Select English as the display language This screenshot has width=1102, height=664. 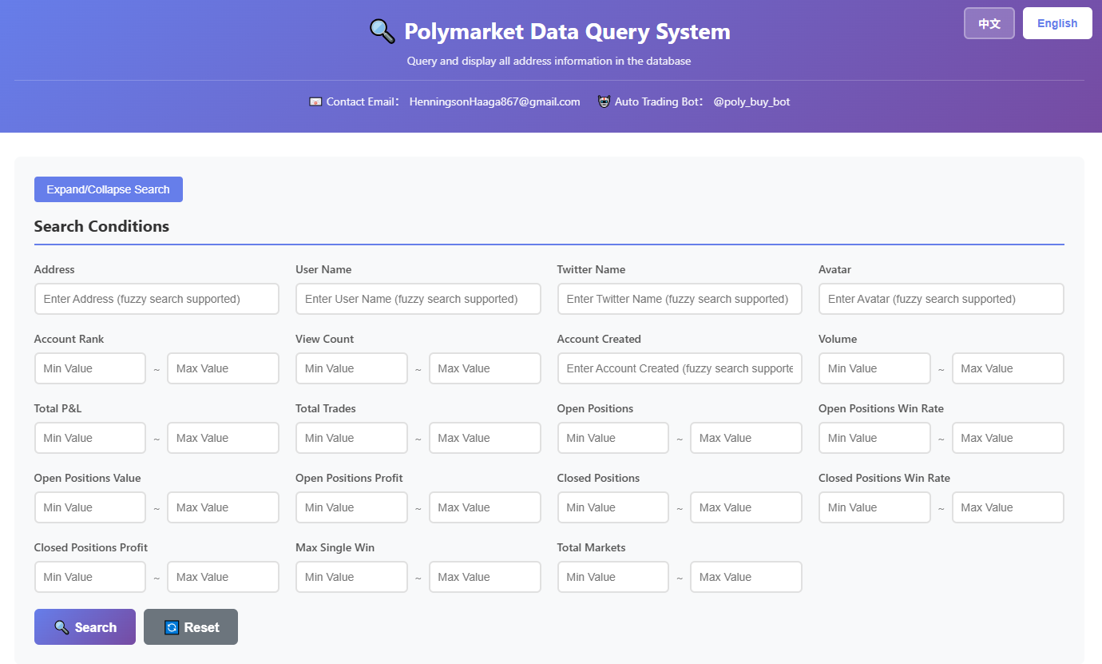point(1057,23)
